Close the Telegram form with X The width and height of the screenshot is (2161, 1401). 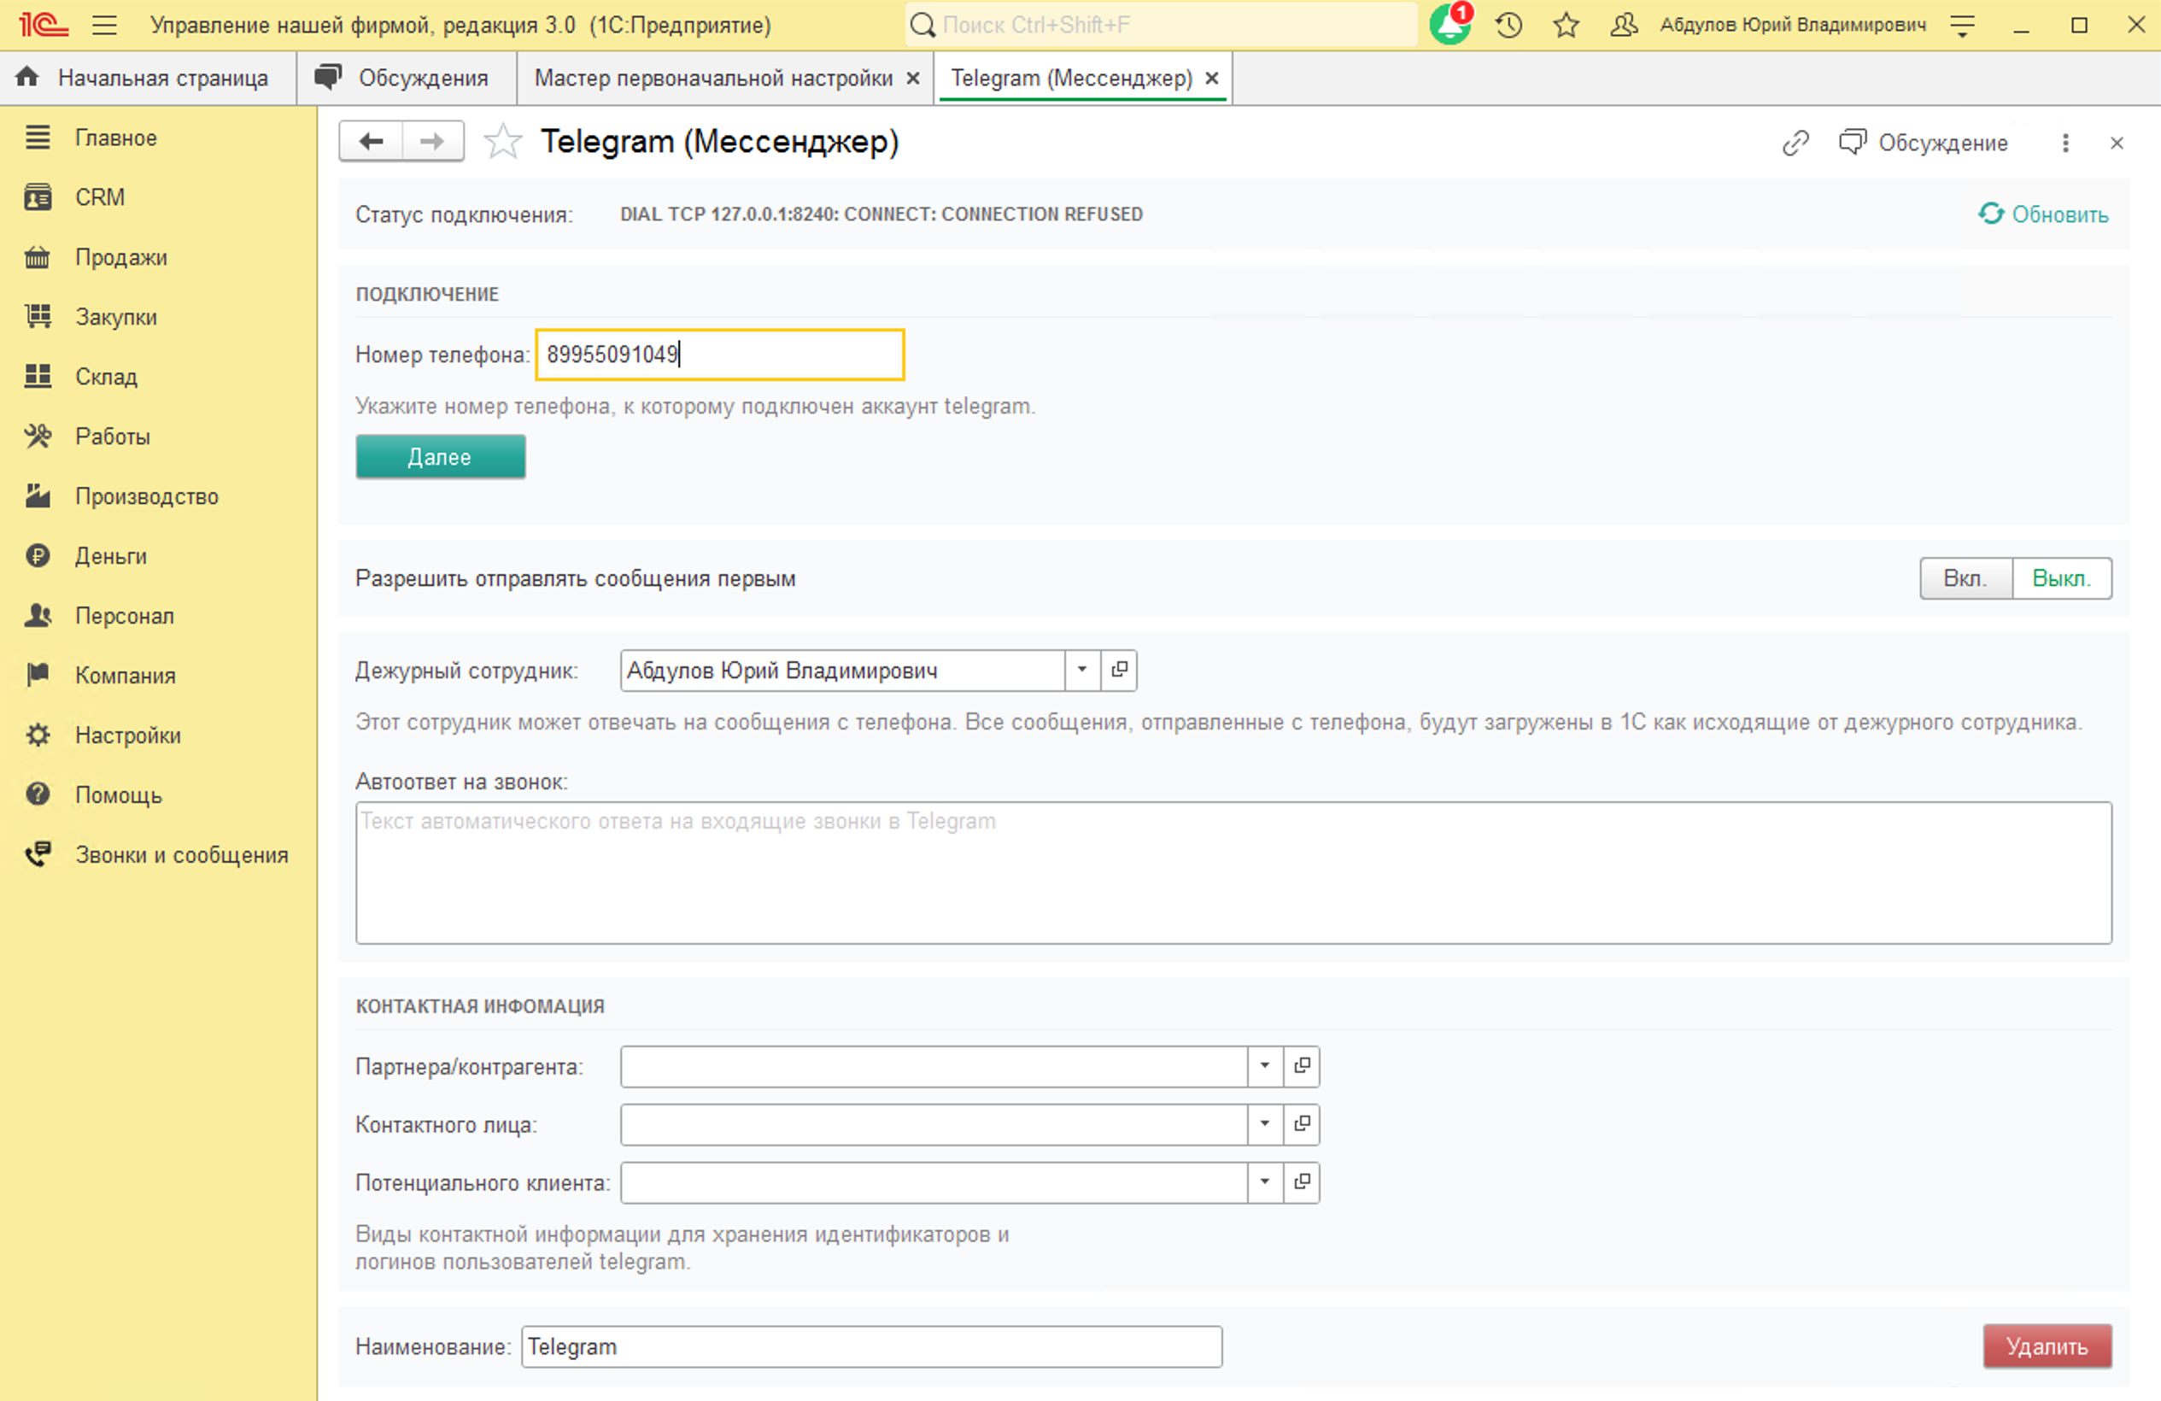(2117, 143)
